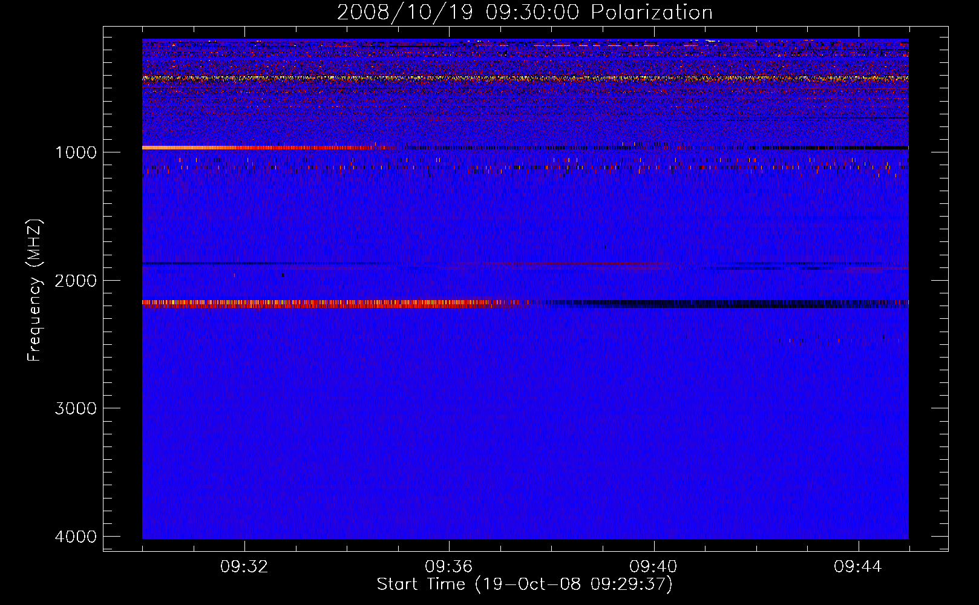
Task: Click the 'Start Time (19-Oct-08 09:29:37)' axis label
Action: point(525,584)
